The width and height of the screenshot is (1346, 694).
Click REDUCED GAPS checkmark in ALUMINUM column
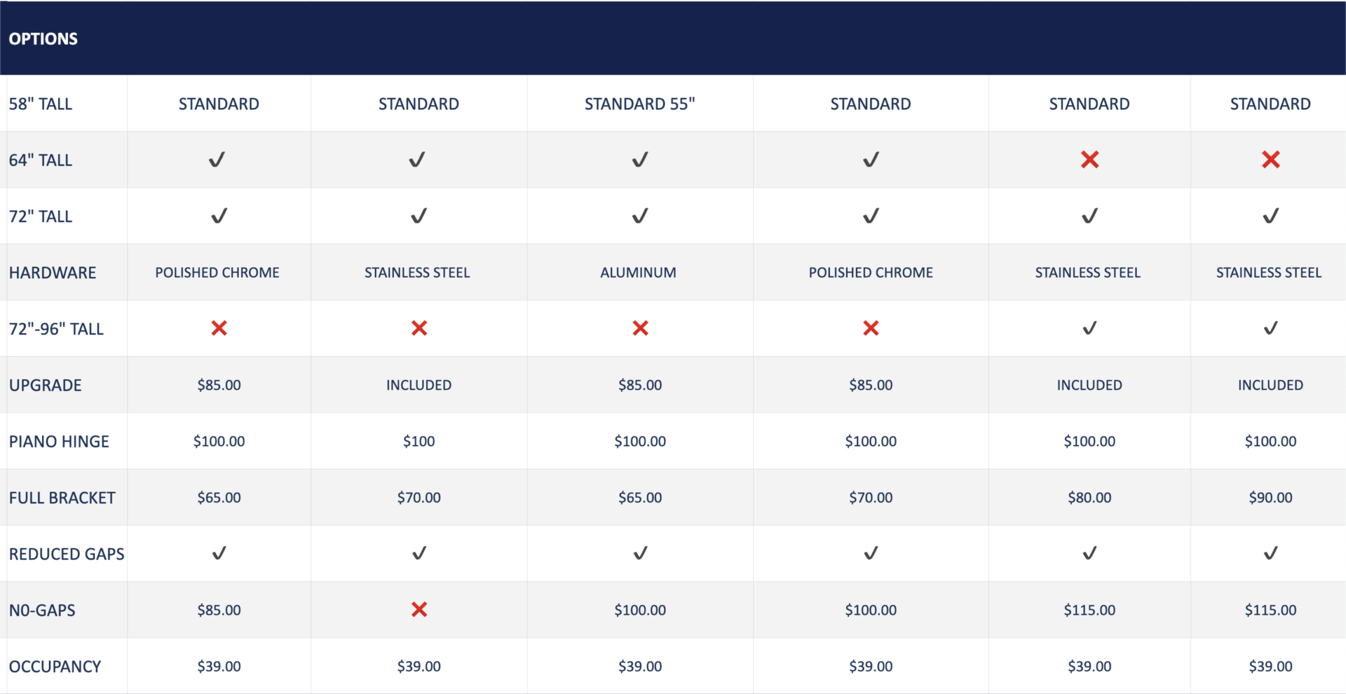[x=640, y=553]
